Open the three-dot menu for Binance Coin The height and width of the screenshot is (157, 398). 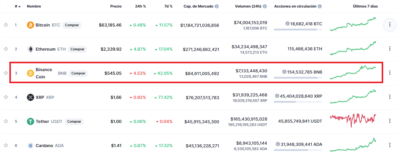pyautogui.click(x=390, y=73)
